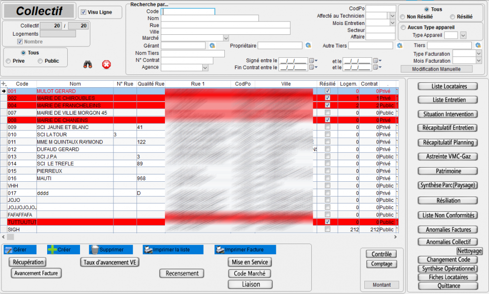Open calendar for first 'et le' date
The height and width of the screenshot is (294, 489).
377,61
